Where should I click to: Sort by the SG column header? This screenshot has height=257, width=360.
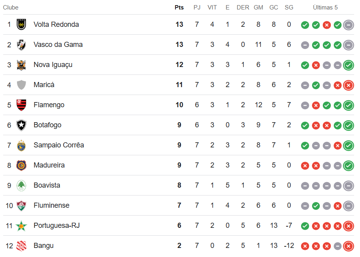(x=289, y=7)
